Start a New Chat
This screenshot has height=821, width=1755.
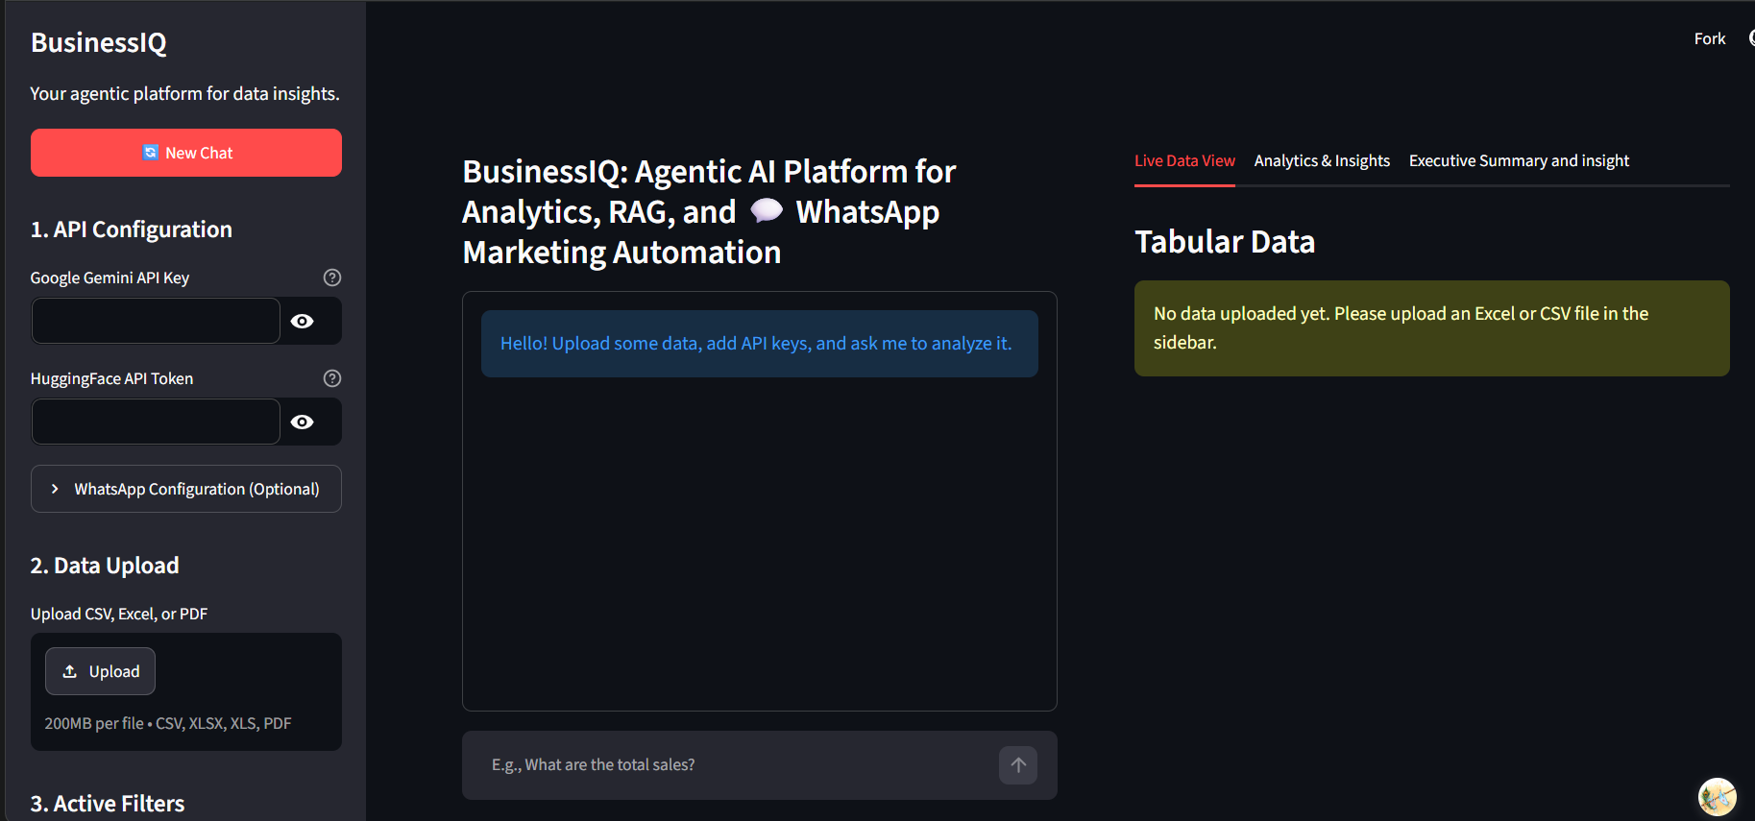(186, 153)
